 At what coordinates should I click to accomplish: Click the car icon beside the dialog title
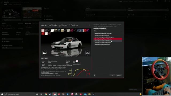pyautogui.click(x=42, y=25)
